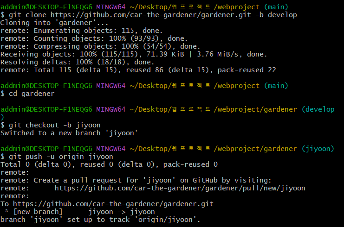
Task: Click the 'Enumerating objects: 115, done.' line
Action: pyautogui.click(x=81, y=31)
